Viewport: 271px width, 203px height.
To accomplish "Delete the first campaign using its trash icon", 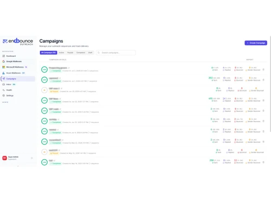I will click(263, 70).
